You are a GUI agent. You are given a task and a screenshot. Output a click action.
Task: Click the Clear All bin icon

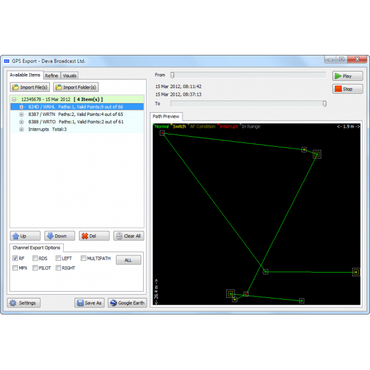pyautogui.click(x=120, y=236)
